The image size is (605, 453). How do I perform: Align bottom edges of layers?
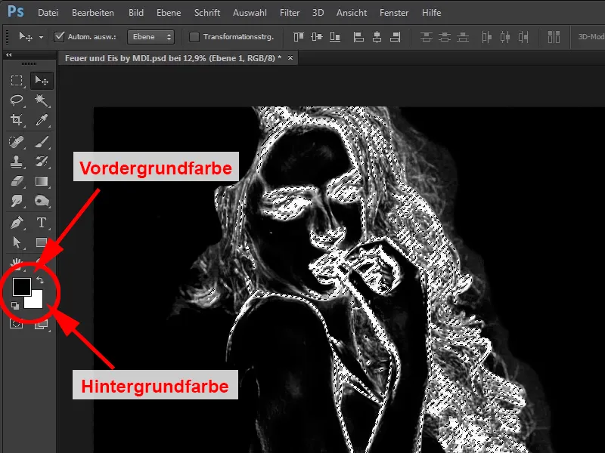[335, 37]
